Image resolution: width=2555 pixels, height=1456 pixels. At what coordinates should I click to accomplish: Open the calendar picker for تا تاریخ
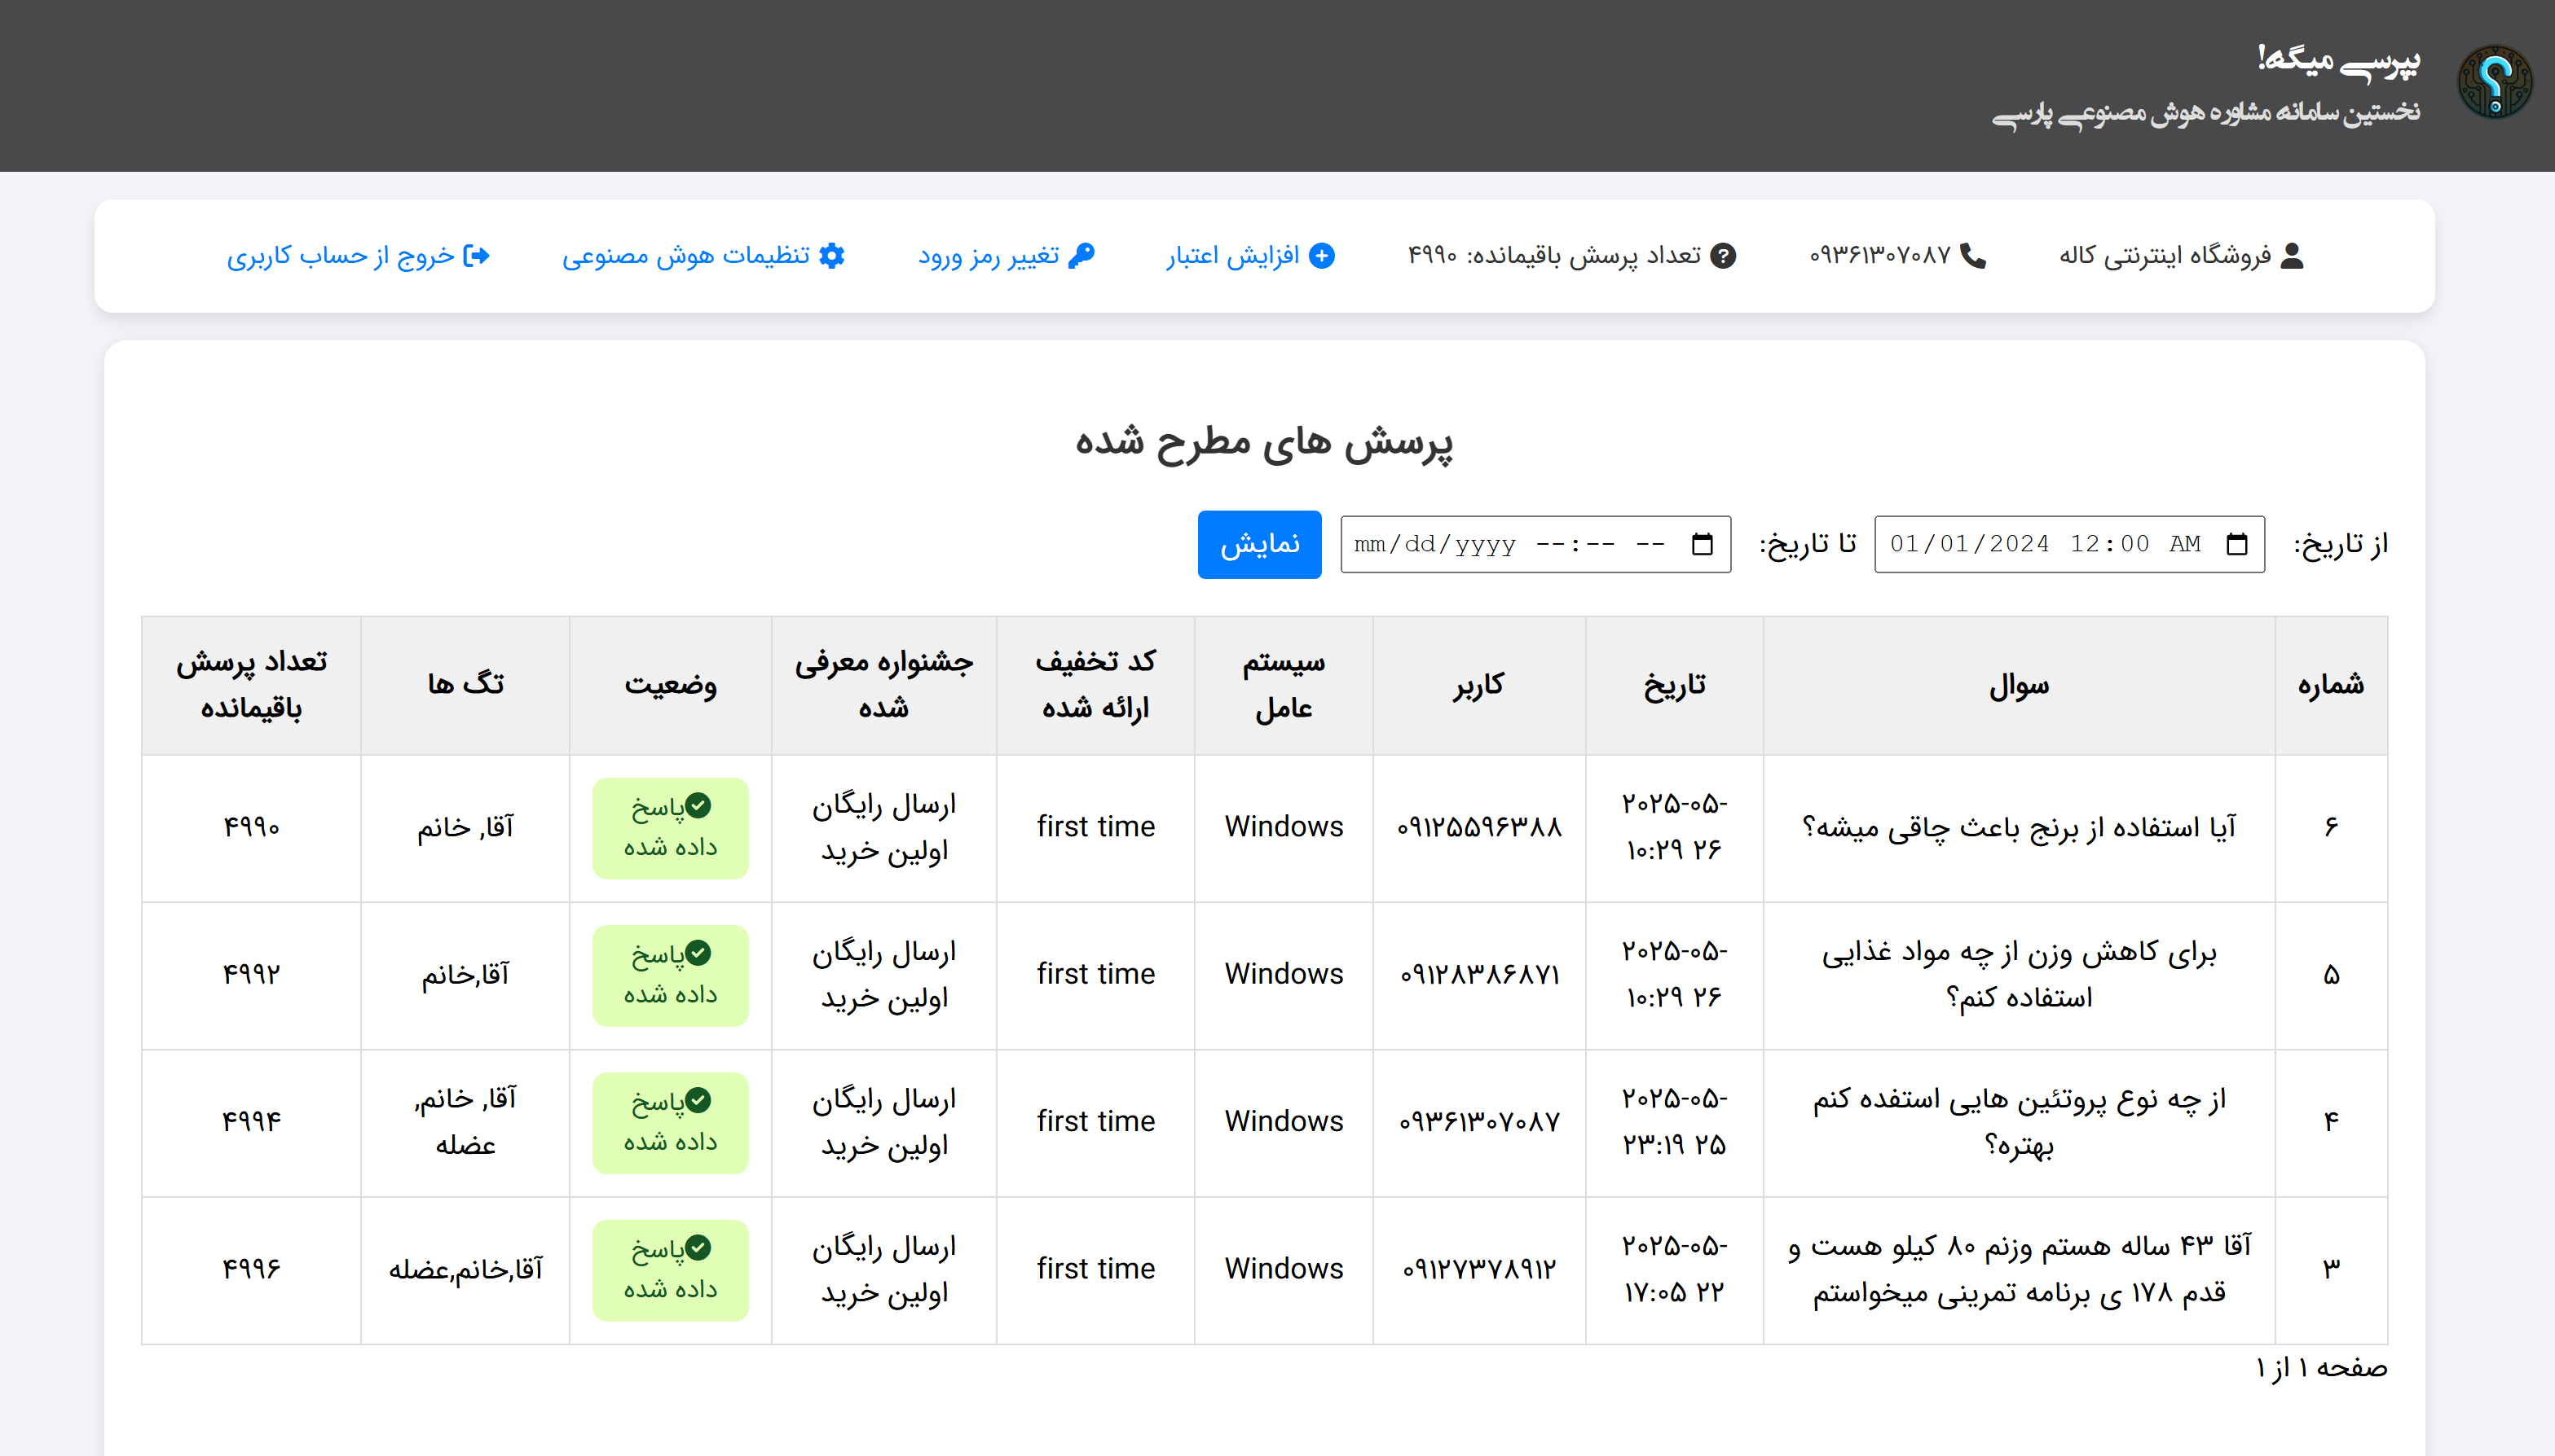(1705, 544)
